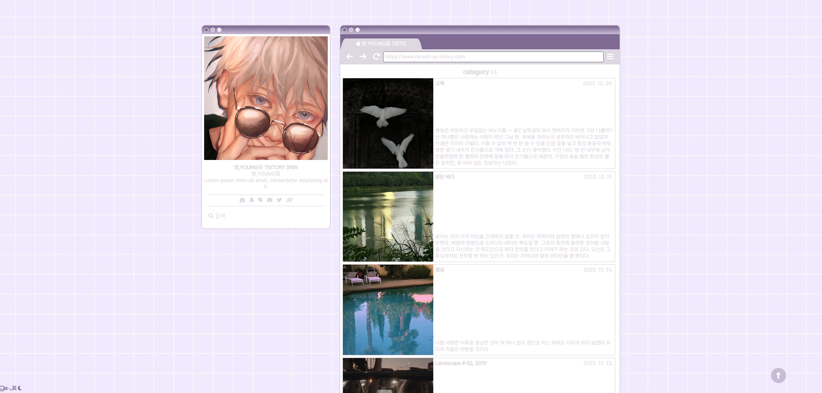
Task: Click the magnifier search icon
Action: point(211,216)
